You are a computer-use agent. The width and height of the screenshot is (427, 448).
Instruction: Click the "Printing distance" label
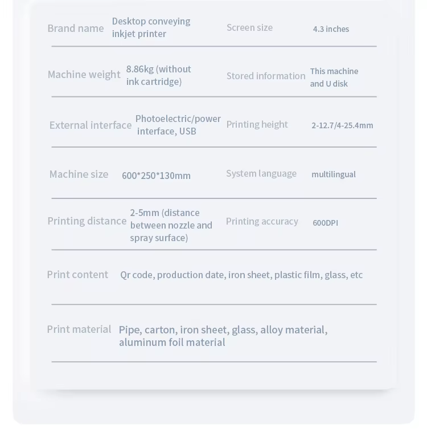point(87,221)
